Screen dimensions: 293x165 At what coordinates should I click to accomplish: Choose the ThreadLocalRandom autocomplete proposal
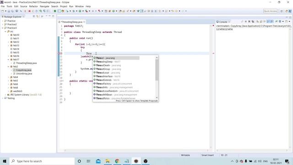pyautogui.click(x=116, y=91)
